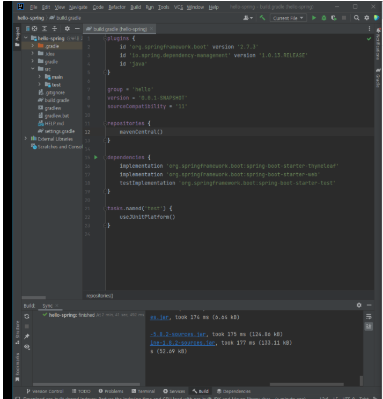383x399 pixels.
Task: Expand the .gradle folder
Action: click(x=33, y=46)
